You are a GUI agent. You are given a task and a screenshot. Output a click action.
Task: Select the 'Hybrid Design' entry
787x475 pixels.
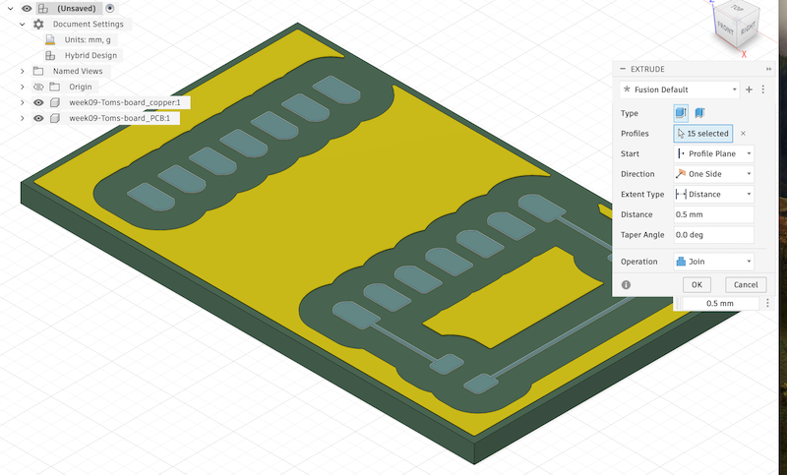point(91,55)
